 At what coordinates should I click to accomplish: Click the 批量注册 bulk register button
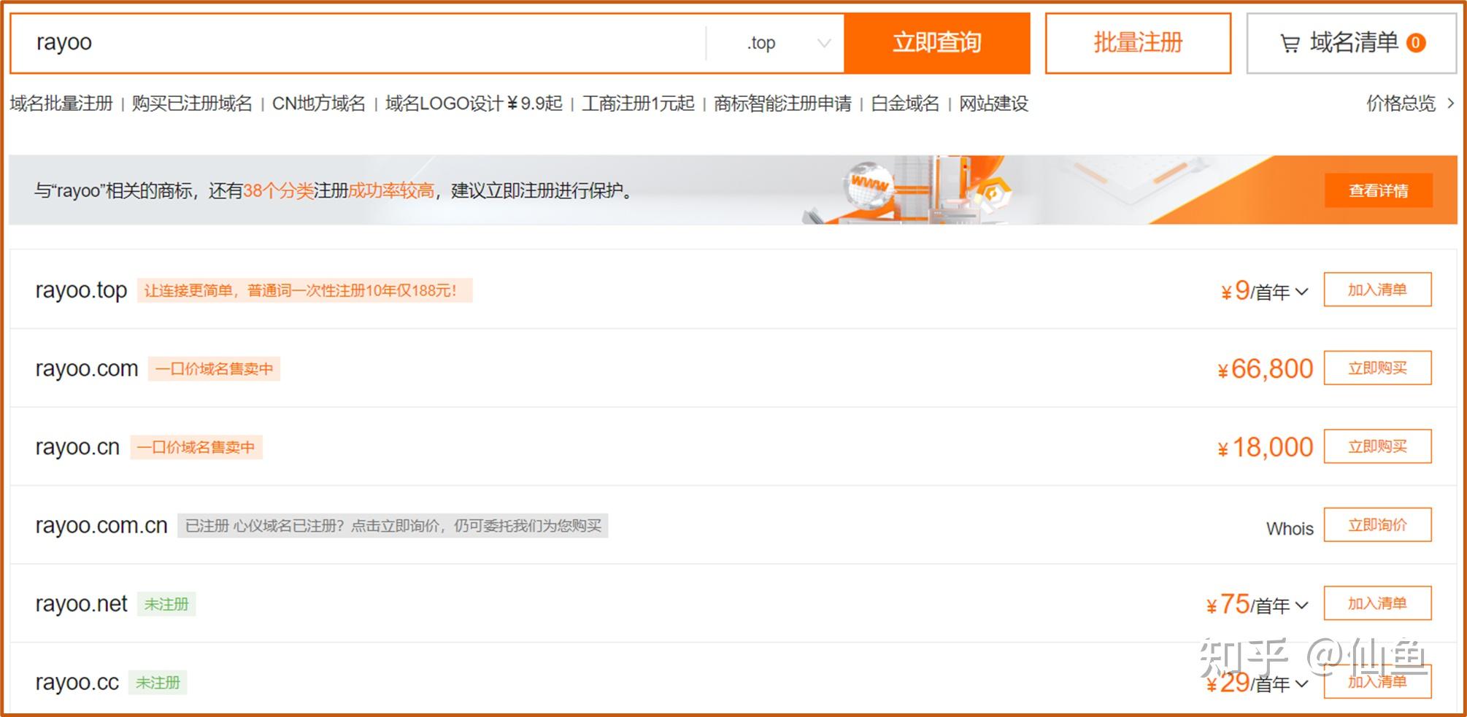coord(1137,43)
